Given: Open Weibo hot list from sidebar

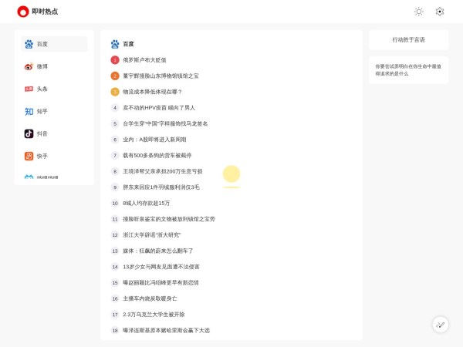Looking at the screenshot, I should 53,66.
